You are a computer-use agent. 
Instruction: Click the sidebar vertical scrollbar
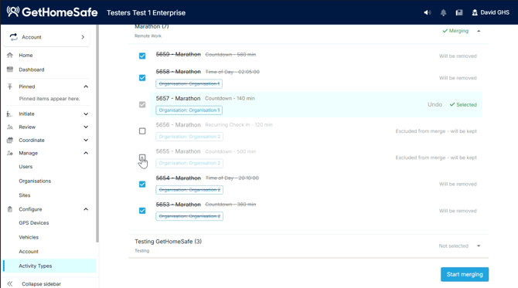97,134
